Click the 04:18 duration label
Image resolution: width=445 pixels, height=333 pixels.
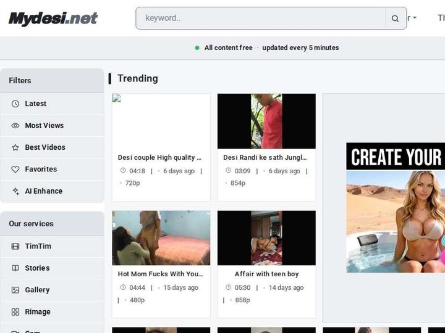tap(137, 171)
